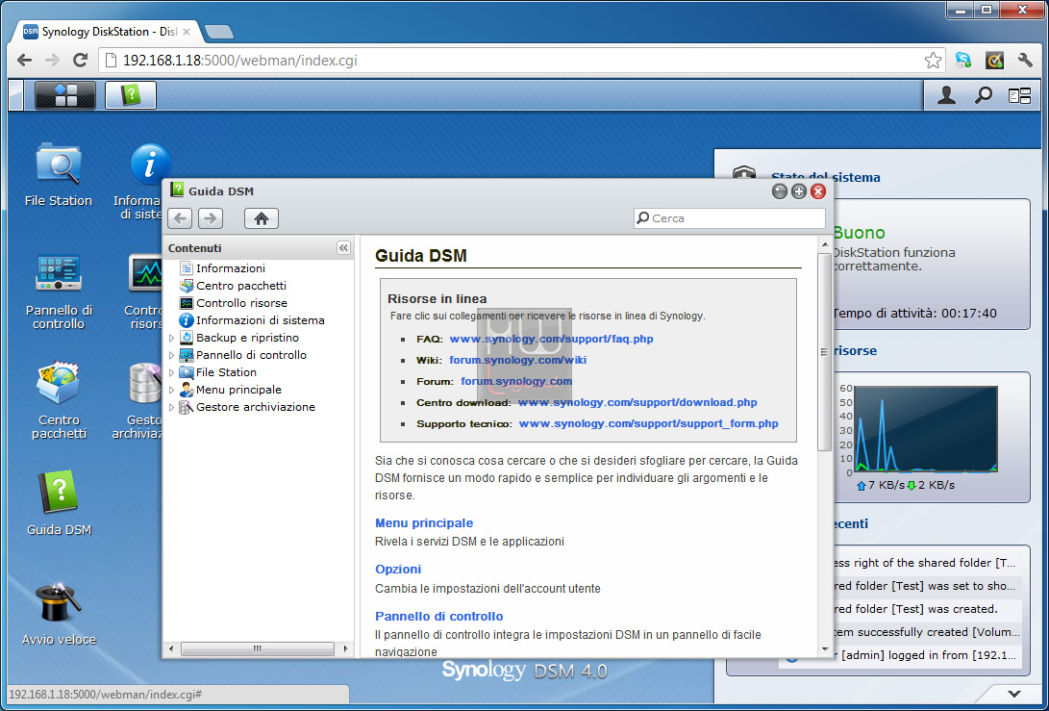Open the DSM main menu button
Screen dimensions: 1049x711
point(64,95)
